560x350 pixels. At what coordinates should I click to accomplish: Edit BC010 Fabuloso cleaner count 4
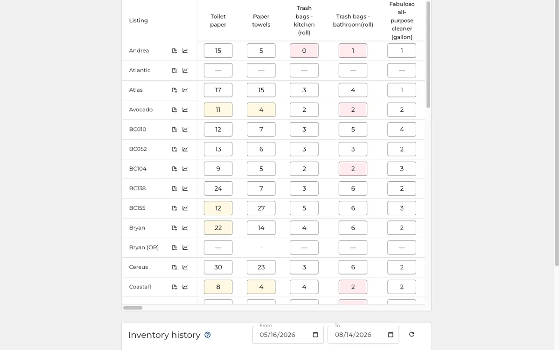pyautogui.click(x=402, y=130)
